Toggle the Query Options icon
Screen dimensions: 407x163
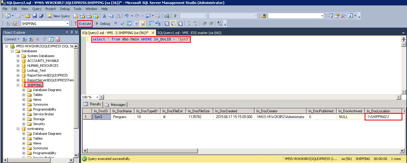pyautogui.click(x=136, y=23)
